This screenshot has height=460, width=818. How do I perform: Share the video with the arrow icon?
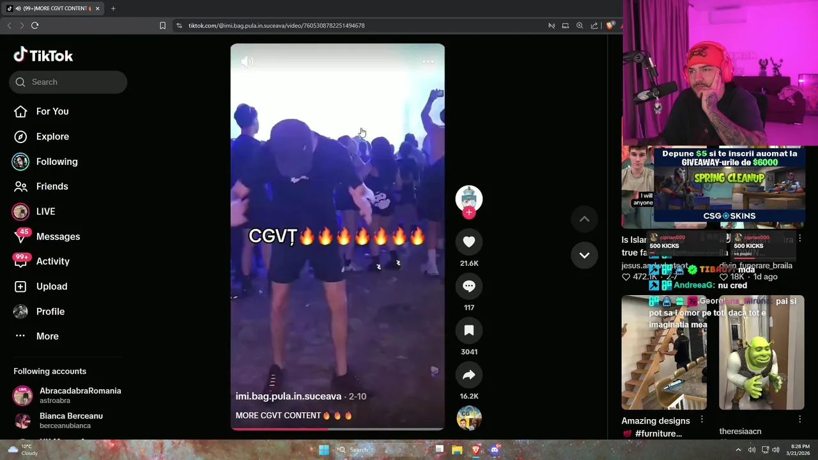[x=468, y=375]
